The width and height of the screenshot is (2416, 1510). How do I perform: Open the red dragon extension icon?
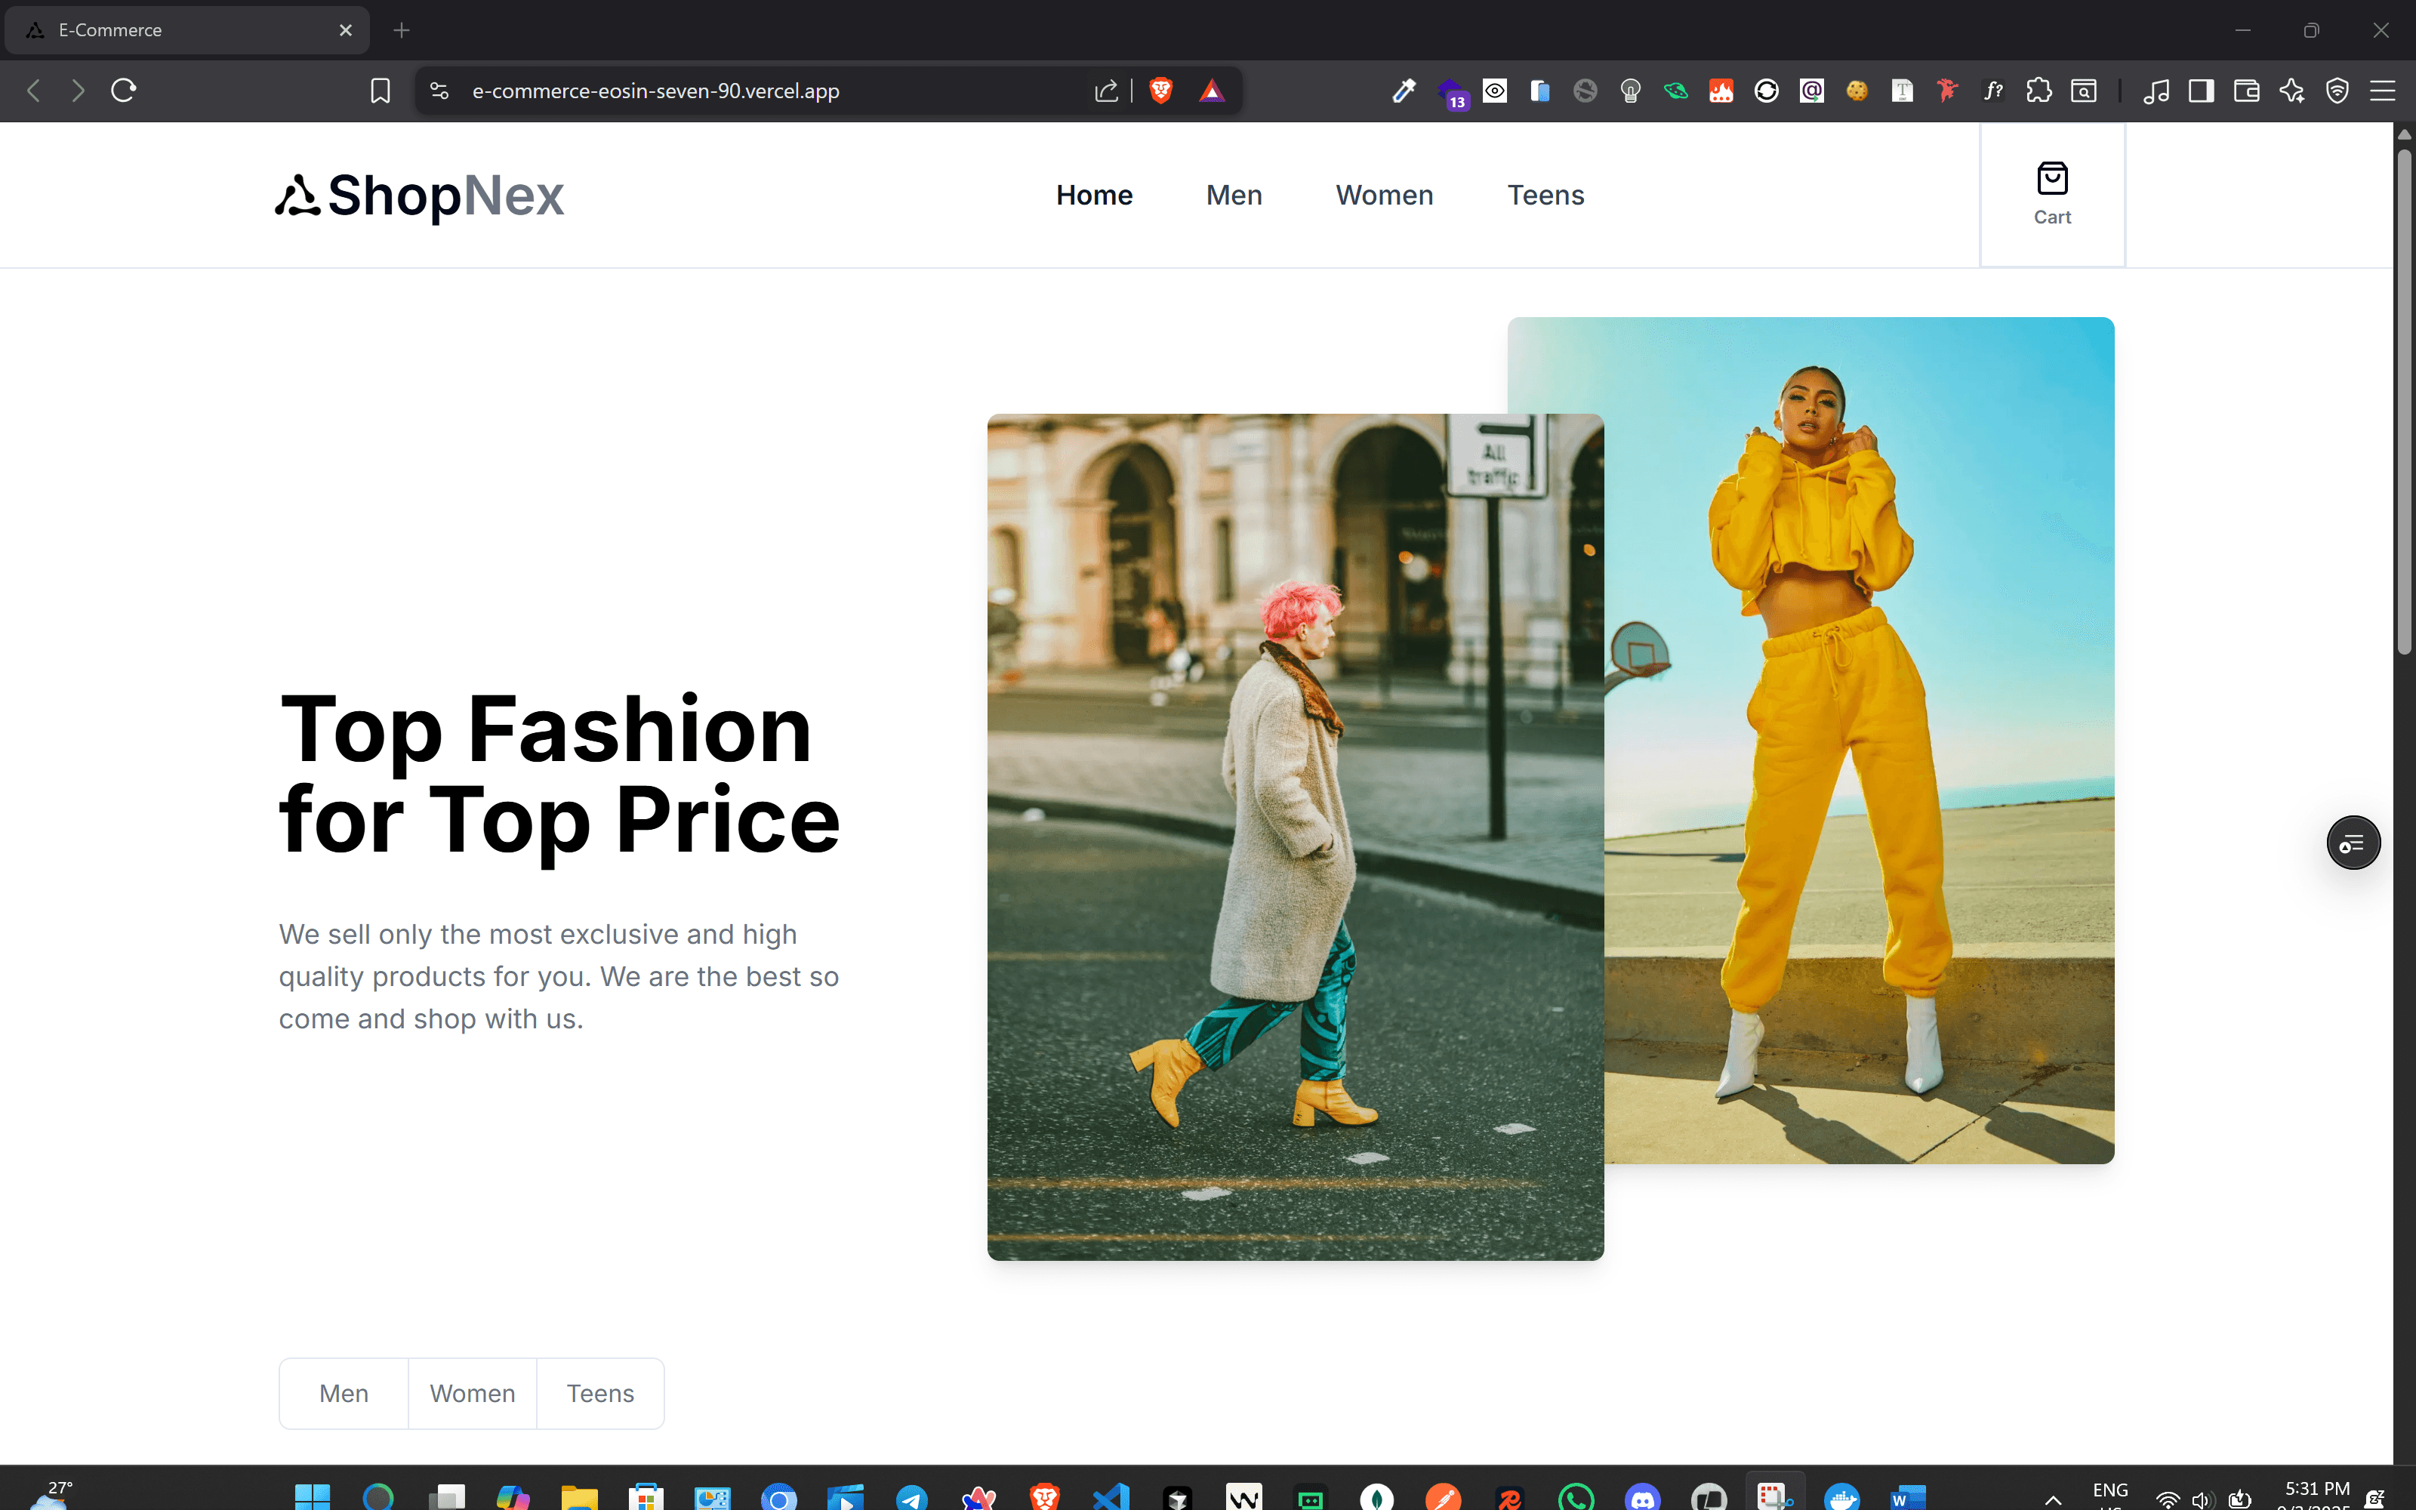(x=1947, y=91)
